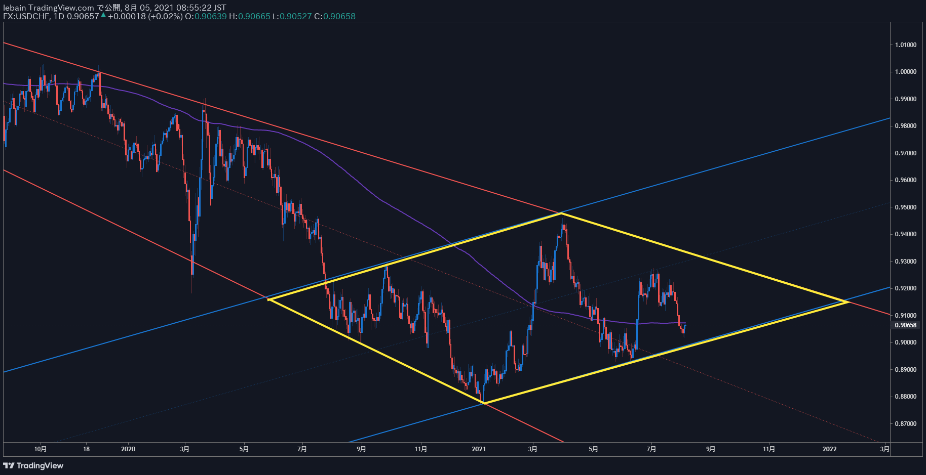Image resolution: width=926 pixels, height=475 pixels.
Task: Click the TradingView logo icon
Action: (9, 465)
